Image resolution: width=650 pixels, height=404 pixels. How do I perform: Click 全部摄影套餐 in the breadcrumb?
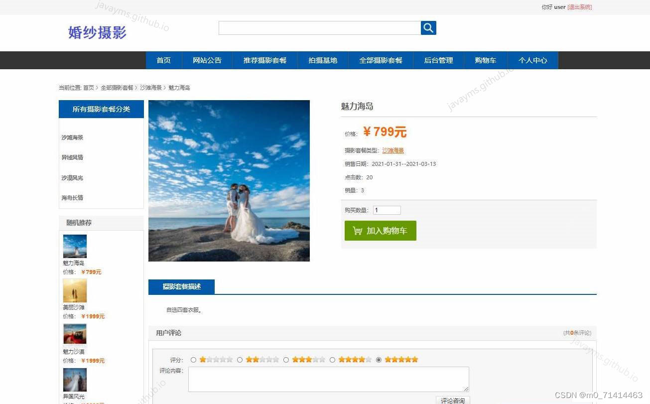click(x=117, y=88)
